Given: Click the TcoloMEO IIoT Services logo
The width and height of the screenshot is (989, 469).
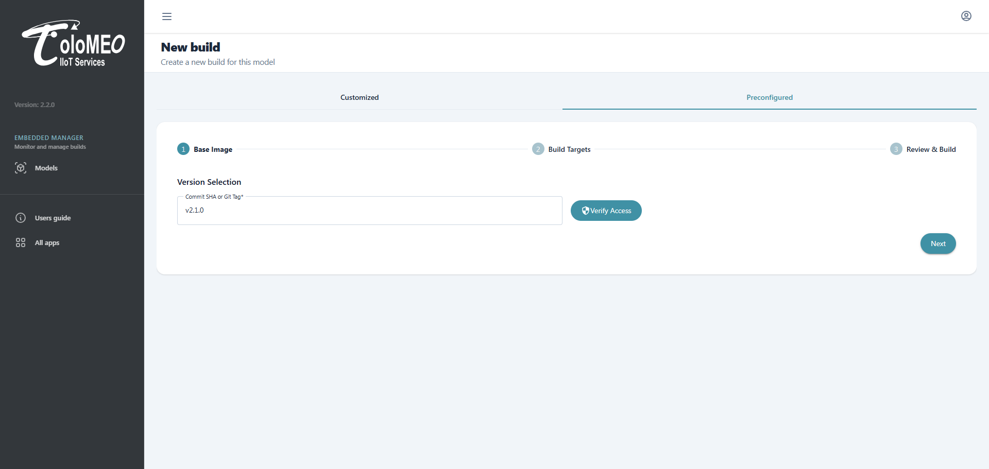Looking at the screenshot, I should click(73, 44).
